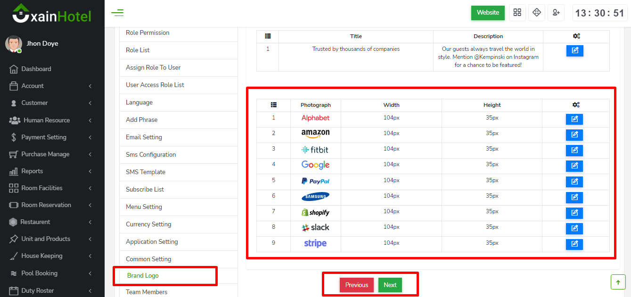Open the Email Setting menu item
Viewport: 631px width, 297px height.
(144, 137)
